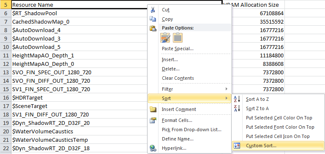Choose Delete... from the context menu
This screenshot has height=154, width=325.
(x=189, y=69)
